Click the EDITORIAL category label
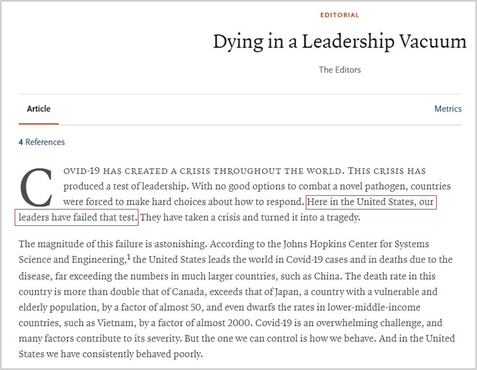This screenshot has width=477, height=370. pyautogui.click(x=340, y=15)
